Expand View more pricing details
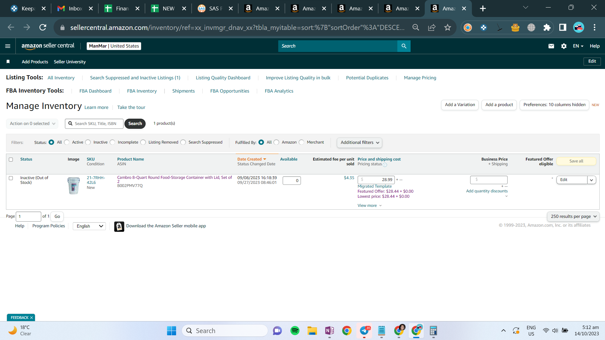 (370, 206)
